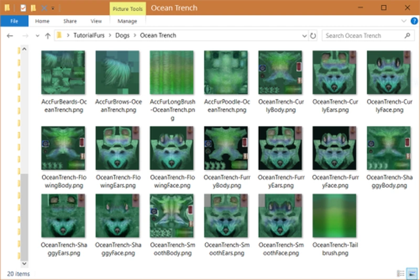The width and height of the screenshot is (420, 280).
Task: Click Dogs in the address path
Action: pos(122,35)
